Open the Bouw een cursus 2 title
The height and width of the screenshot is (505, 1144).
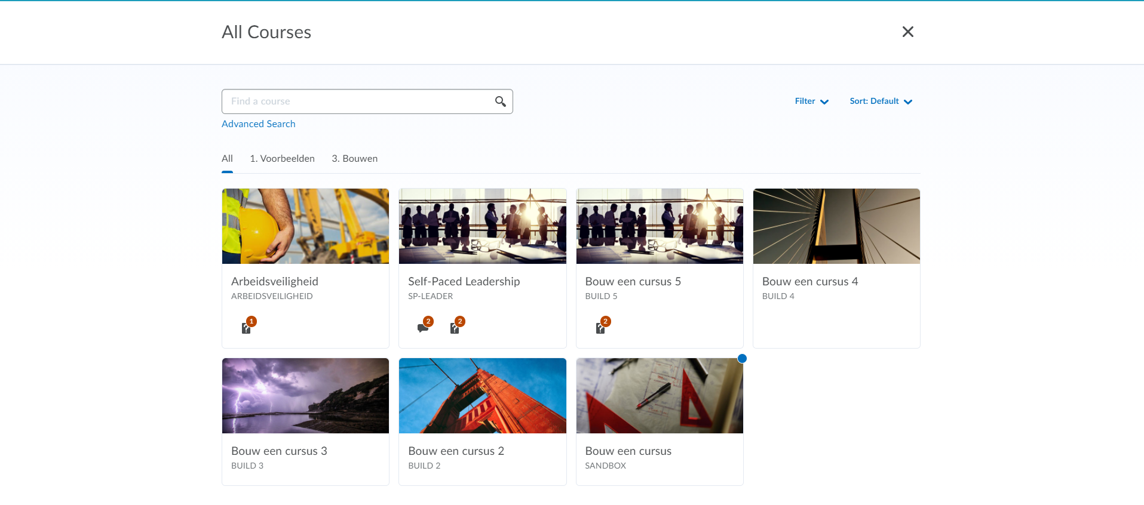456,451
